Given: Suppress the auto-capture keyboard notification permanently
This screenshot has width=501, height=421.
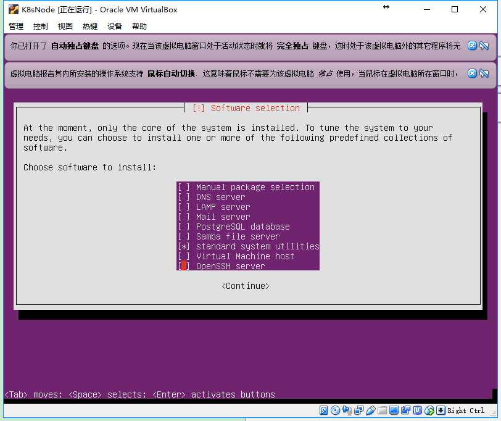Looking at the screenshot, I should [x=484, y=46].
